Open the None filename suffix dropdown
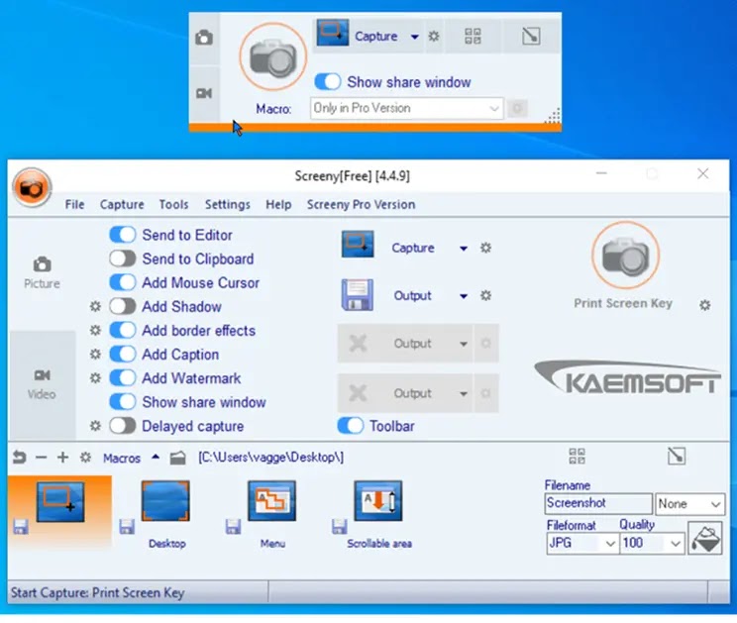The height and width of the screenshot is (623, 737). [x=690, y=504]
